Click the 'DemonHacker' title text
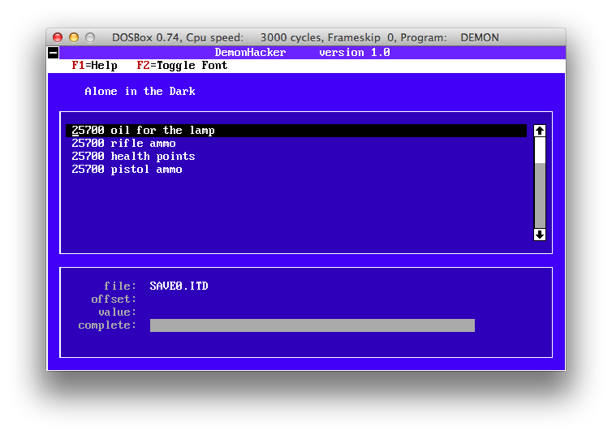 coord(250,52)
